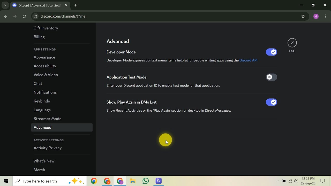Turn off Show Play Again in DMs List
This screenshot has height=186, width=331.
[271, 102]
